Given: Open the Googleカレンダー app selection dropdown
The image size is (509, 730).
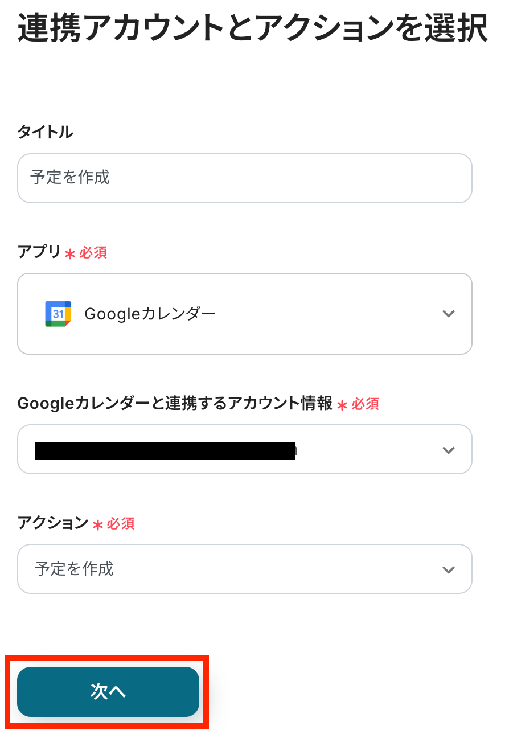Looking at the screenshot, I should click(x=245, y=314).
